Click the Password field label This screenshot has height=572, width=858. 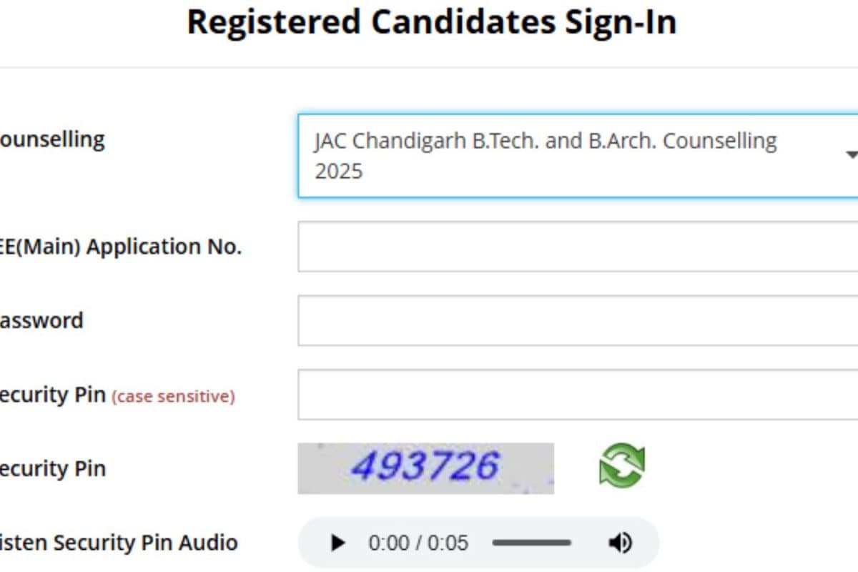click(x=41, y=320)
